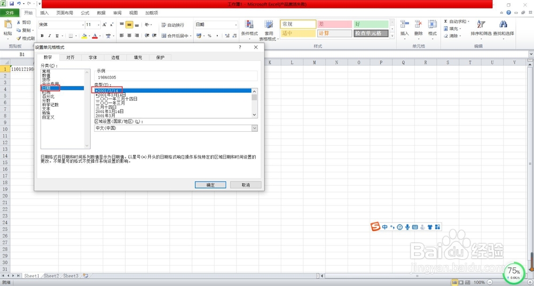Click the Name Box showing B1
This screenshot has height=286, width=534.
point(22,54)
